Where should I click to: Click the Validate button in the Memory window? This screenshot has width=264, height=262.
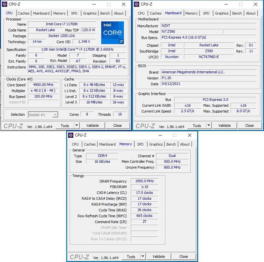pyautogui.click(x=159, y=256)
